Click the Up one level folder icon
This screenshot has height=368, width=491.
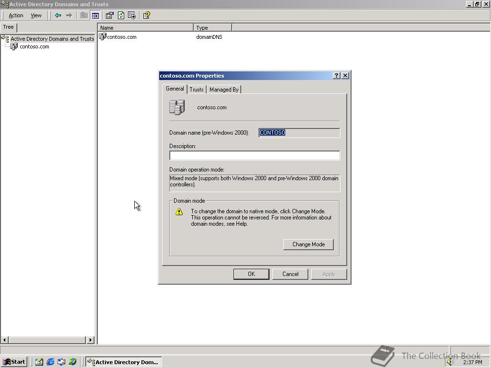tap(84, 15)
